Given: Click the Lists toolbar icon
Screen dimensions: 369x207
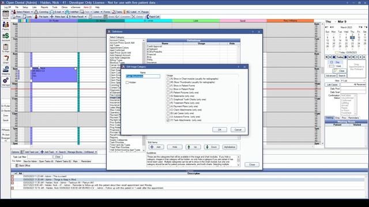Looking at the screenshot, I should 24,17.
